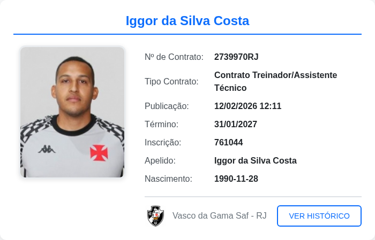375x240 pixels.
Task: Click the VER HISTÓRICO button
Action: [319, 216]
